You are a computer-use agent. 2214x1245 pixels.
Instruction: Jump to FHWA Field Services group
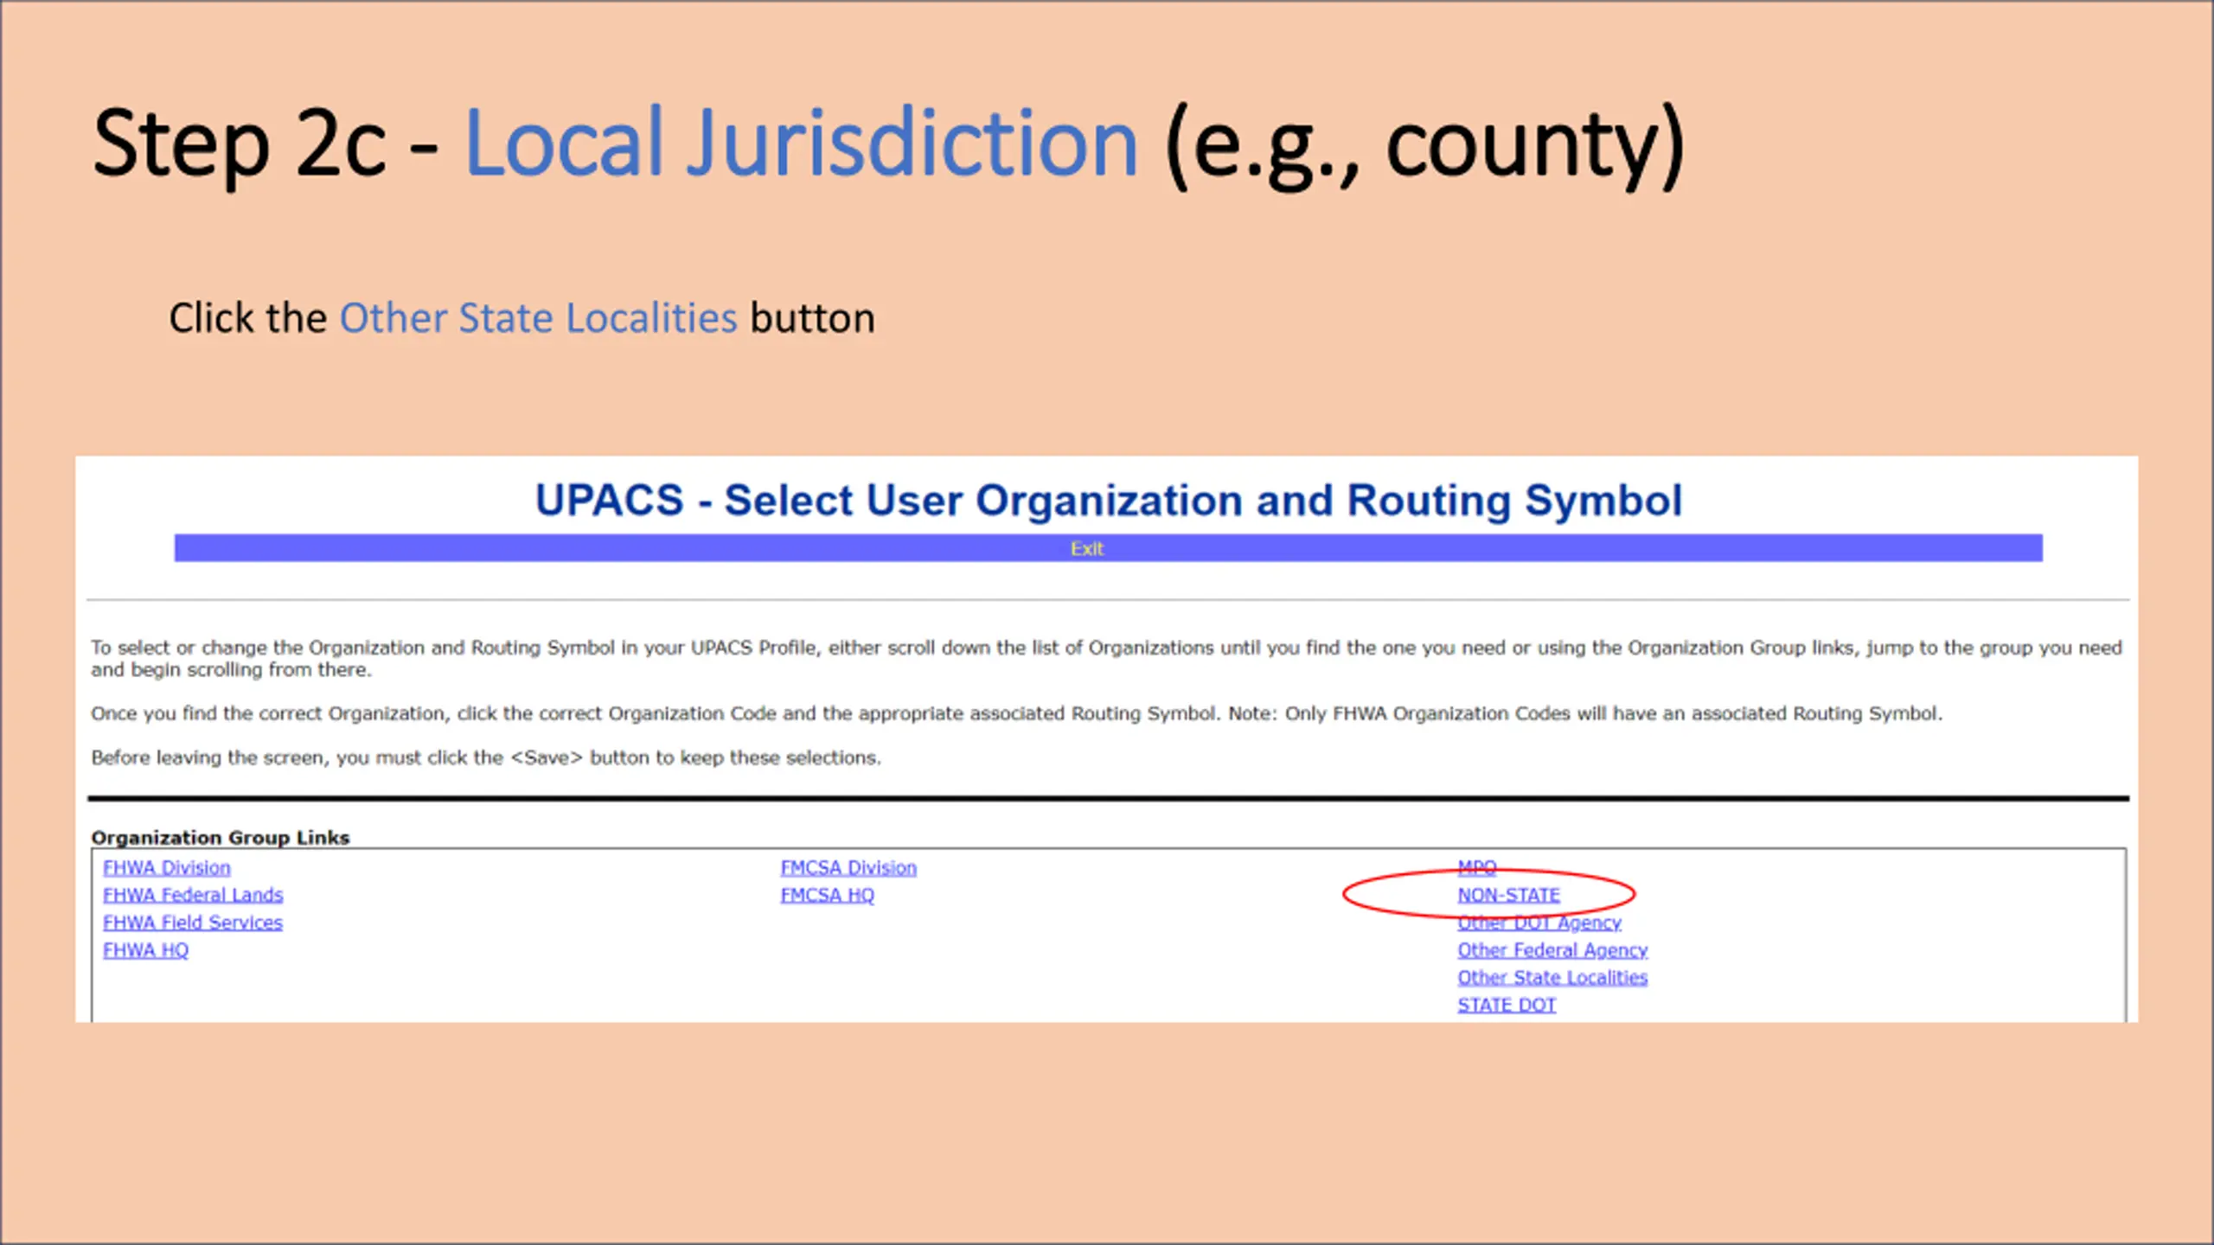click(x=192, y=923)
